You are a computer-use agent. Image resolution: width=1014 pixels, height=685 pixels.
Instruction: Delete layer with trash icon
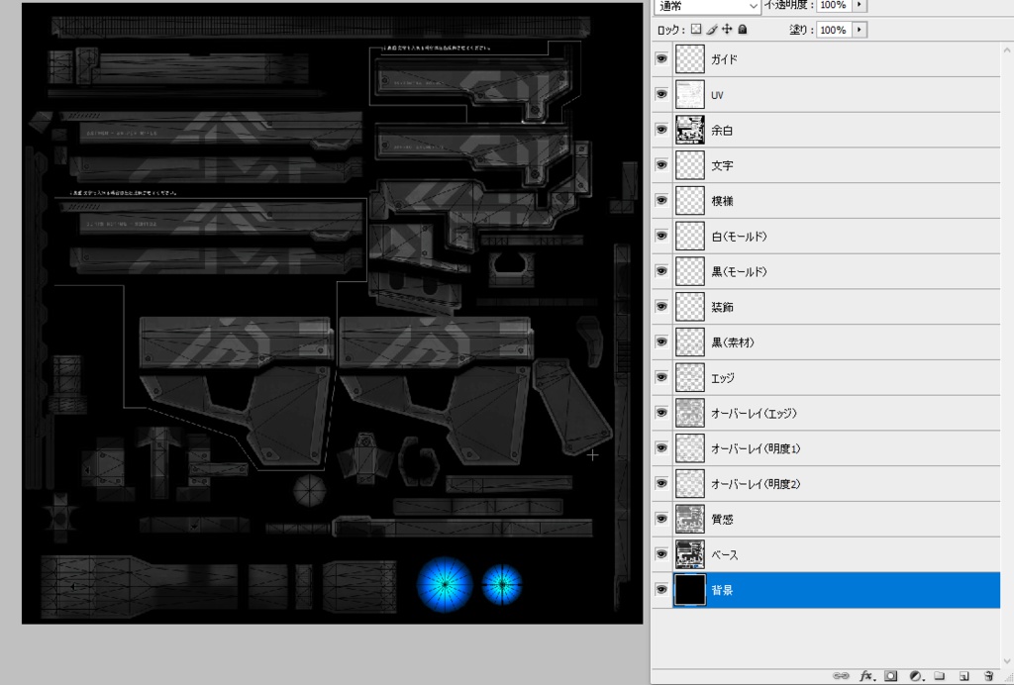988,676
